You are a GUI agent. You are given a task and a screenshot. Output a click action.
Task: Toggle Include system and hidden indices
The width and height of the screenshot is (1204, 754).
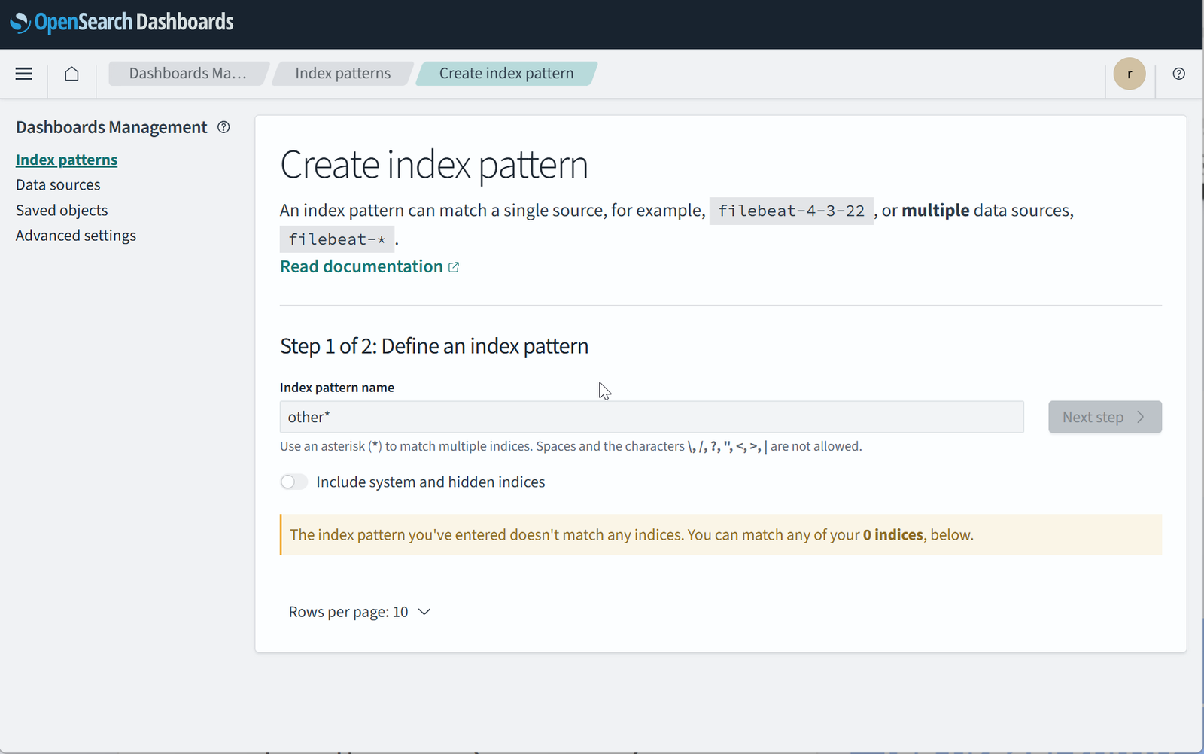(293, 482)
